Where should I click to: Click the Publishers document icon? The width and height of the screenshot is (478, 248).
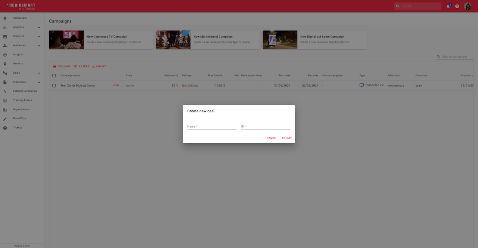[x=5, y=82]
